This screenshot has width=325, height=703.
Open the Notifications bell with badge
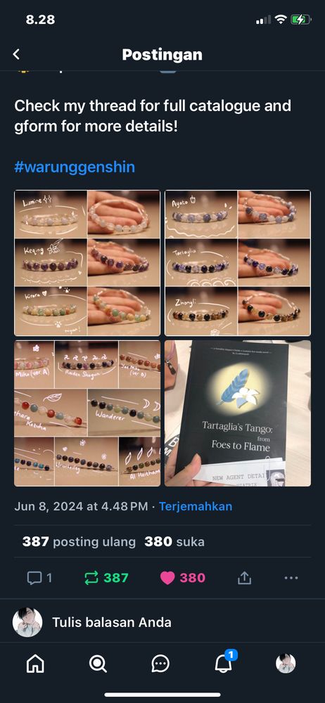(x=224, y=663)
